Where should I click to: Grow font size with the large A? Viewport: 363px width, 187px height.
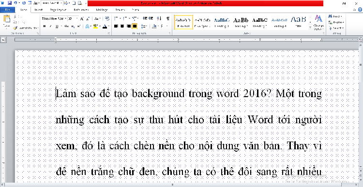point(82,19)
